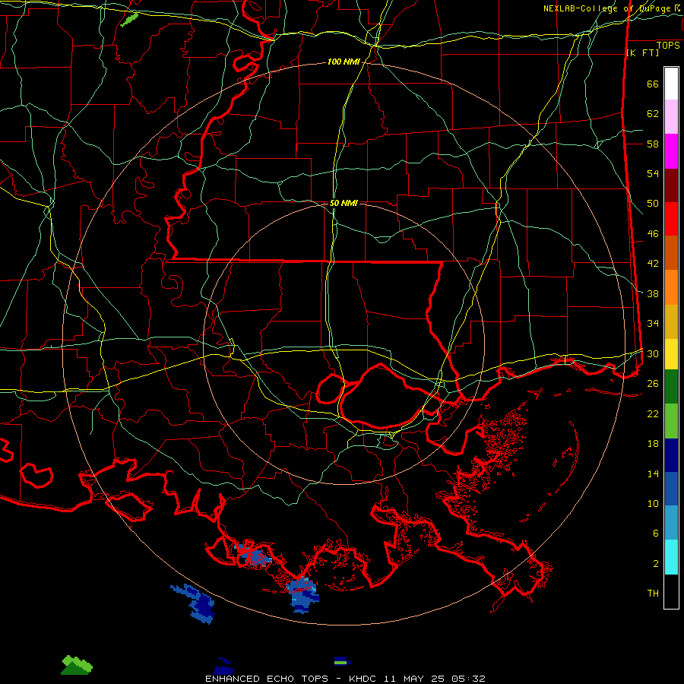Select the gold legend swatch
The image size is (684, 684).
(x=671, y=321)
